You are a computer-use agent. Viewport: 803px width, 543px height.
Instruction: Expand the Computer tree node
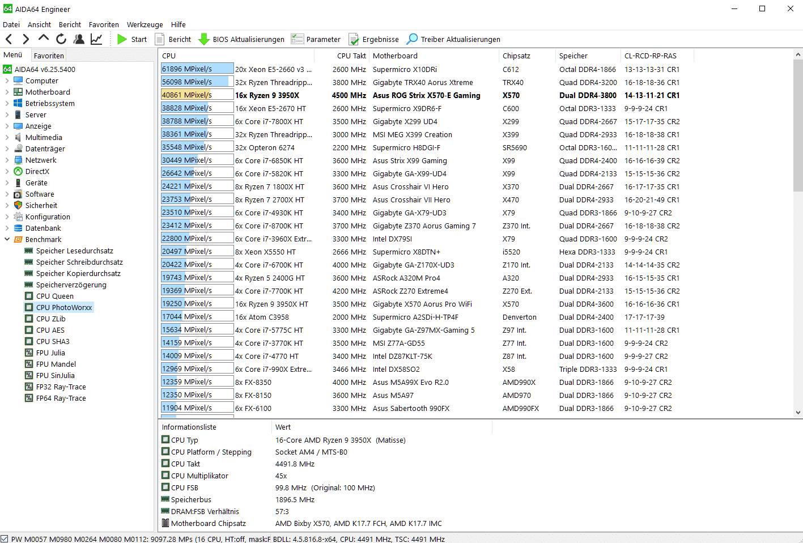(7, 80)
